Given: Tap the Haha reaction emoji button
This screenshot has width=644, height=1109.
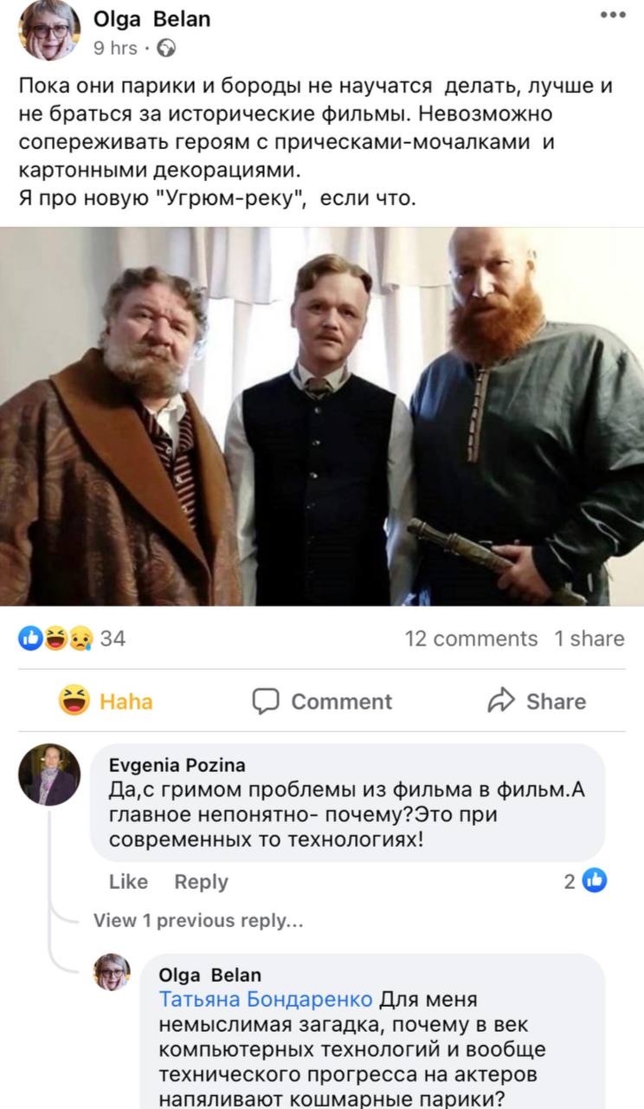Looking at the screenshot, I should click(x=75, y=701).
